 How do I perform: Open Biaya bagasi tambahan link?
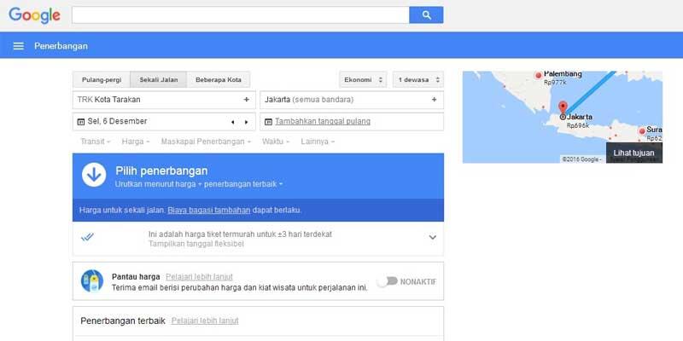click(x=209, y=210)
